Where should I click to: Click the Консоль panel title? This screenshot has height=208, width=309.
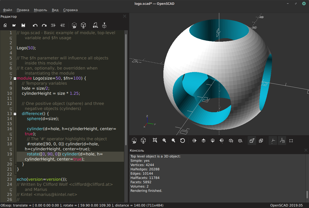tap(137, 150)
